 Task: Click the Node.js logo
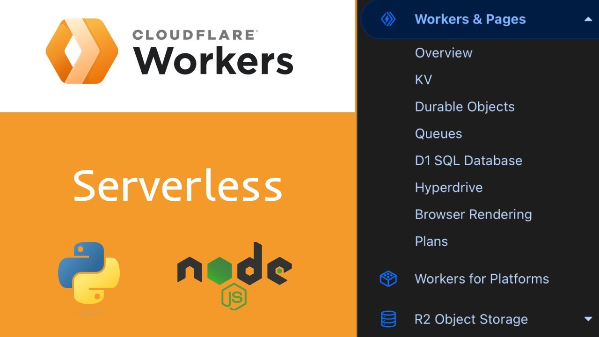click(x=234, y=275)
